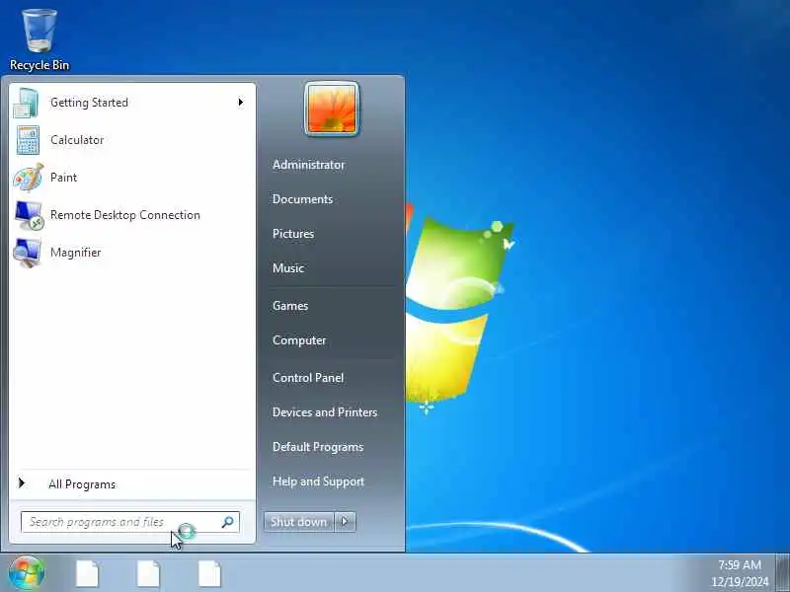Open Games from the Start menu
The height and width of the screenshot is (592, 790).
pos(290,306)
